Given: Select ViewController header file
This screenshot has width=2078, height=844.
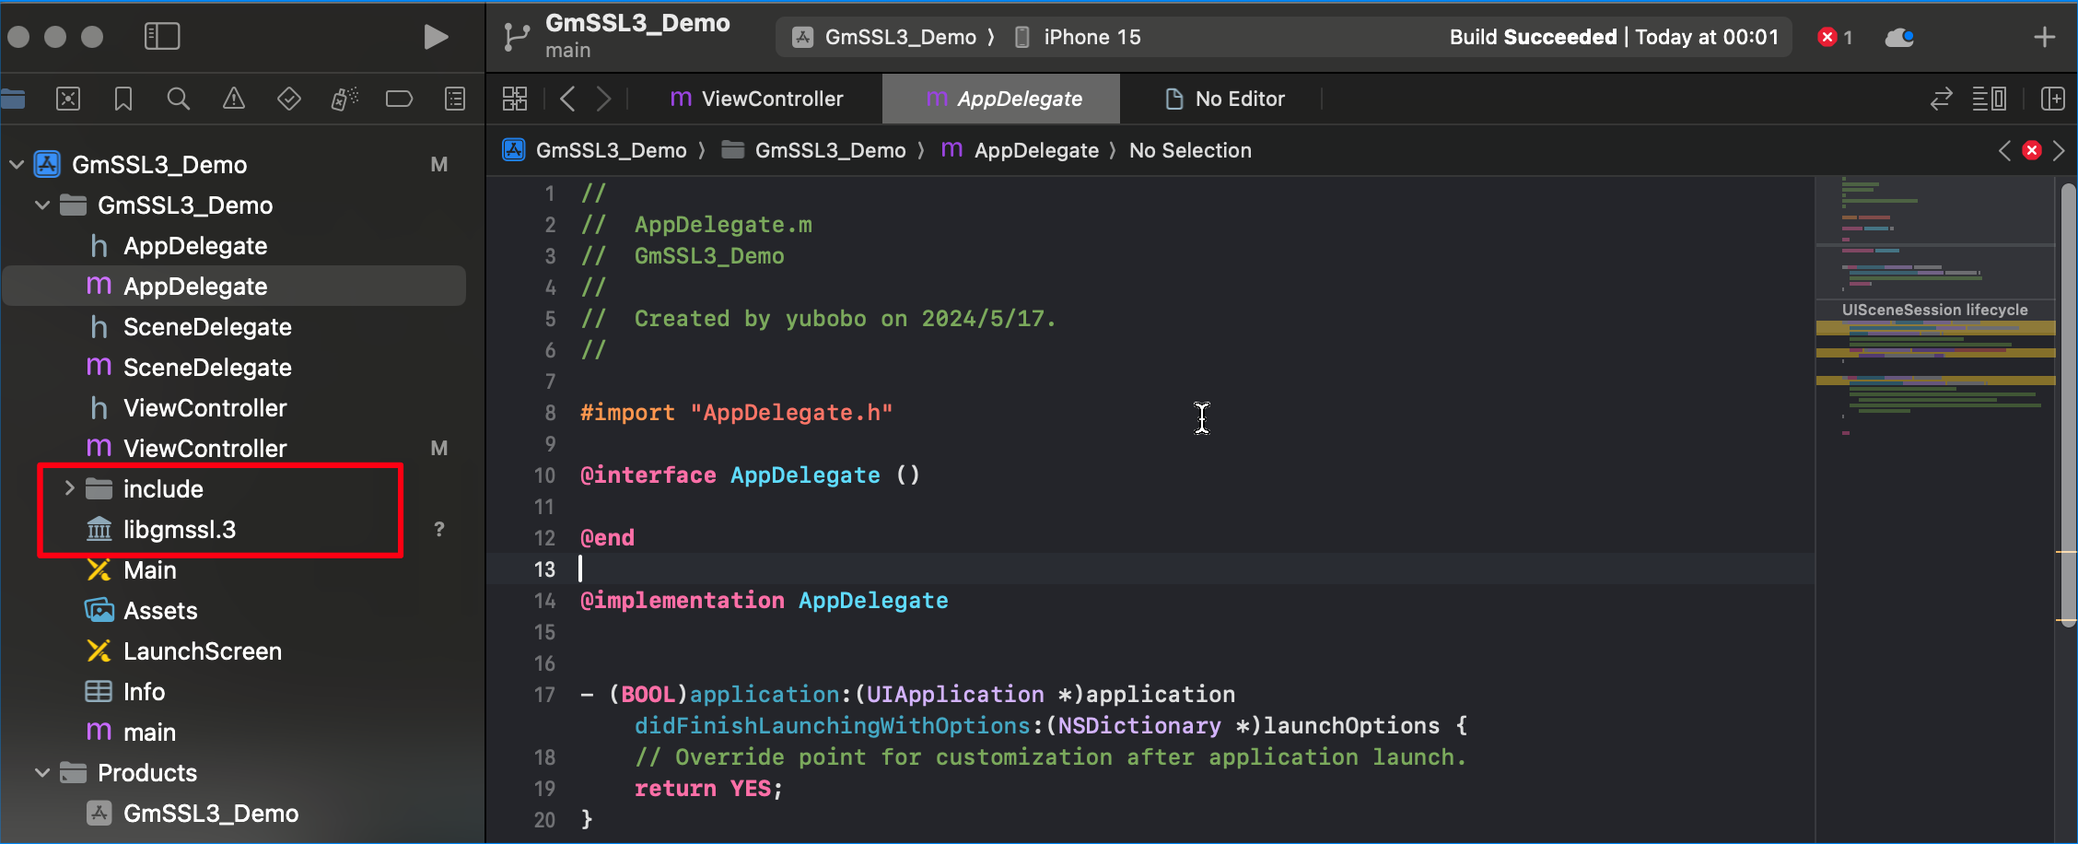Looking at the screenshot, I should point(204,408).
